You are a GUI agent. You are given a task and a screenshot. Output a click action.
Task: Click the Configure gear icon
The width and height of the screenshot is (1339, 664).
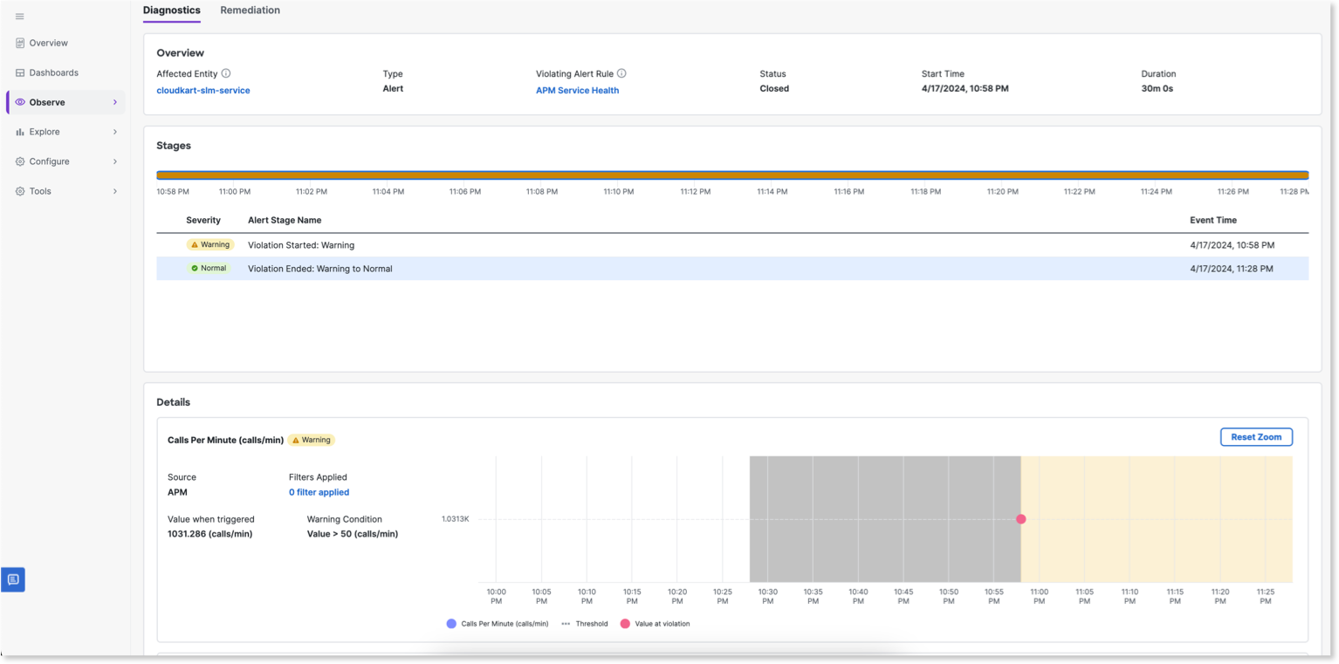coord(20,161)
